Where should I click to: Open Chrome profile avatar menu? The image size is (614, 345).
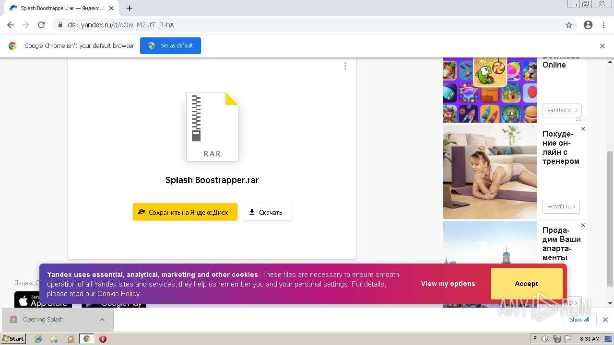point(588,25)
